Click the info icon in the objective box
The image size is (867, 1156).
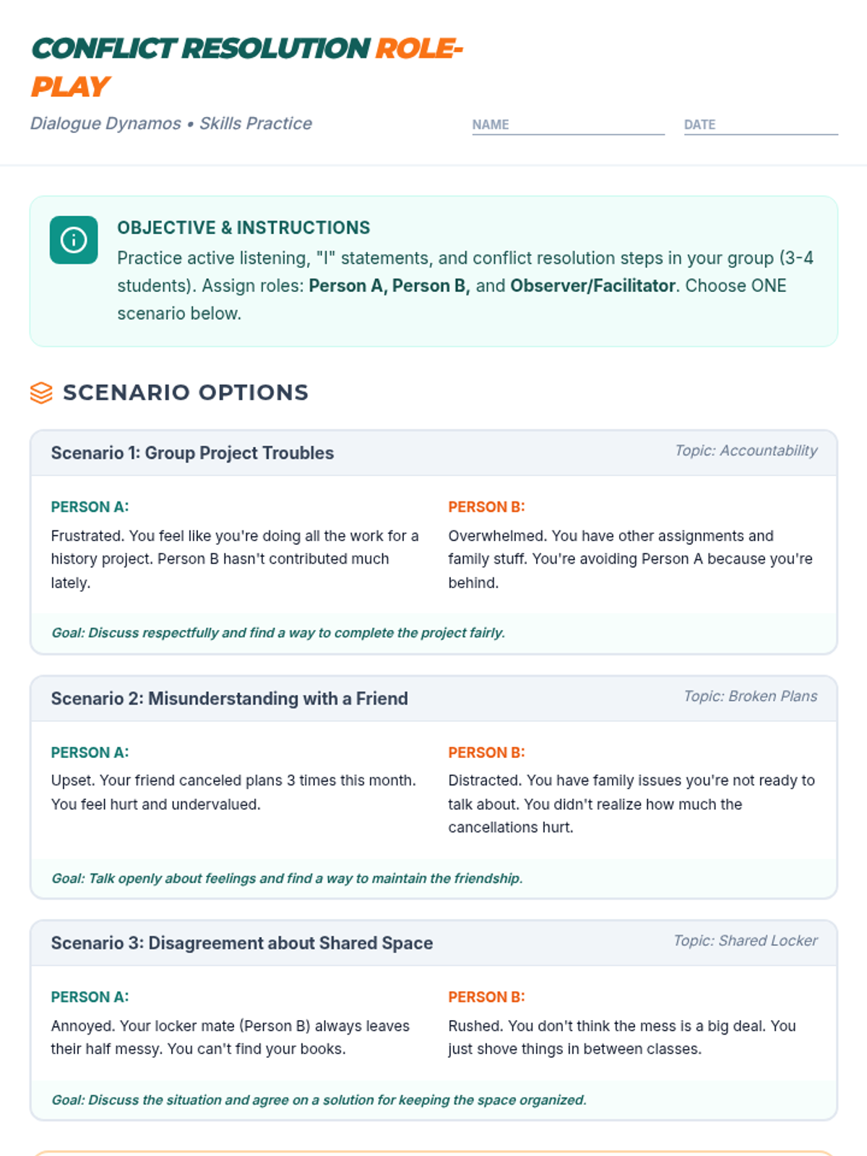click(x=74, y=240)
